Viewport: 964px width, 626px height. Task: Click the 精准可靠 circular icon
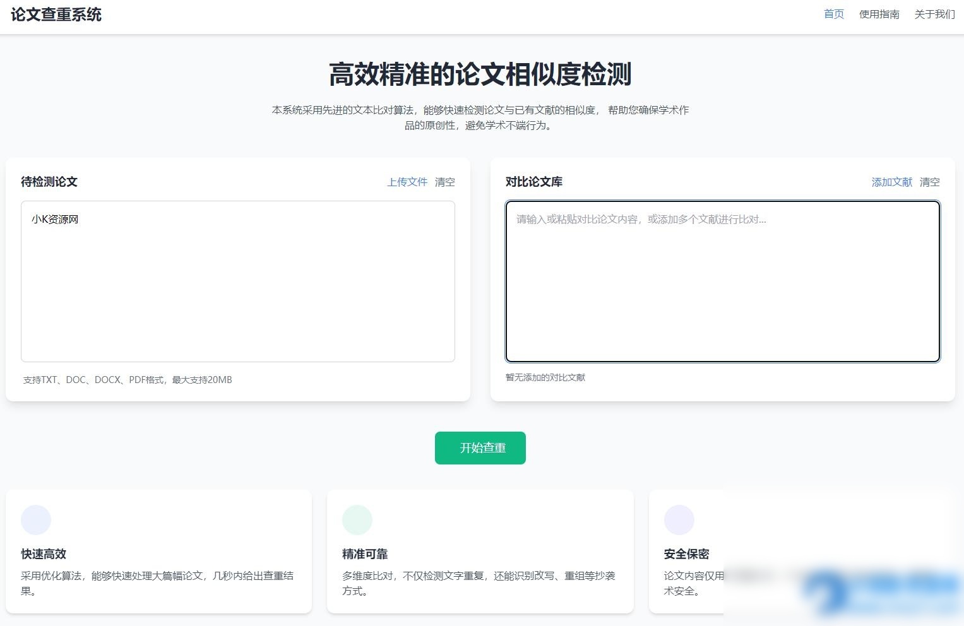pyautogui.click(x=357, y=519)
